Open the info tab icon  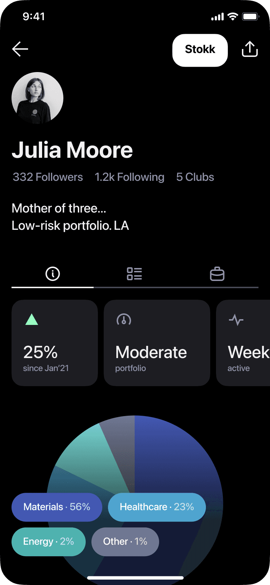point(53,274)
